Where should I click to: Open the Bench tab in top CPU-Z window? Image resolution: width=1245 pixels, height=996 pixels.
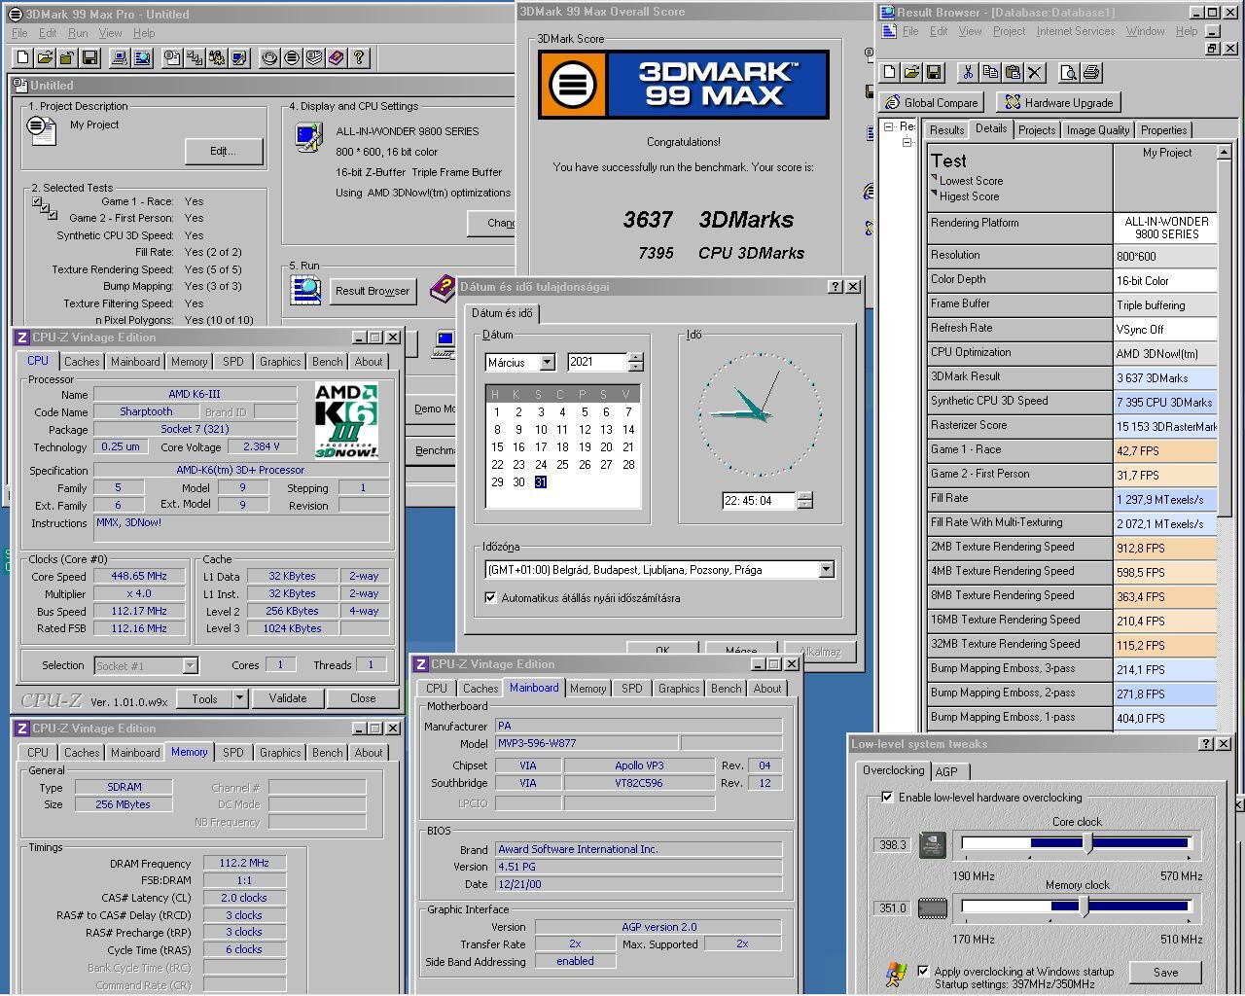pyautogui.click(x=327, y=361)
